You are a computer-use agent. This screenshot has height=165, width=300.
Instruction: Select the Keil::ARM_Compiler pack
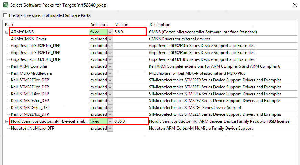pyautogui.click(x=29, y=66)
